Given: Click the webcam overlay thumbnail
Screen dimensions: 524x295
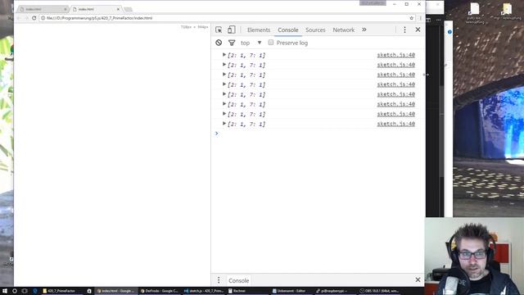Looking at the screenshot, I should 475,256.
